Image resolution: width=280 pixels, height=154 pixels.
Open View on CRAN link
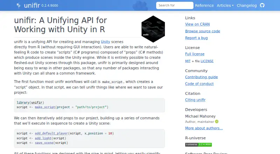pos(197,24)
